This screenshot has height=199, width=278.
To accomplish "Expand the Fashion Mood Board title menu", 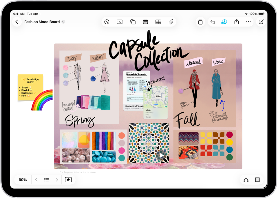I will [63, 22].
